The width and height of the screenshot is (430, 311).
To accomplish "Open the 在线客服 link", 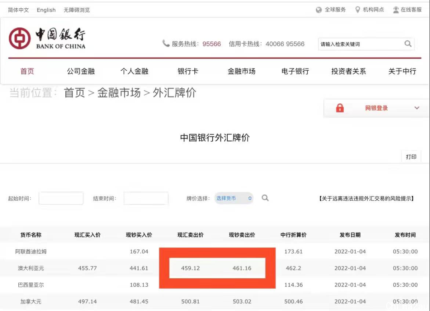I will point(411,10).
